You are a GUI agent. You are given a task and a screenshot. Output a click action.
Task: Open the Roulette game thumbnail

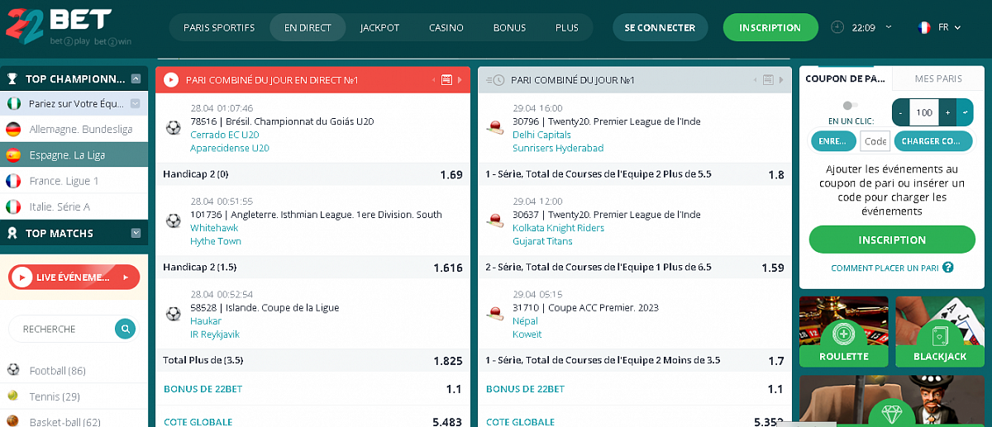coord(843,331)
